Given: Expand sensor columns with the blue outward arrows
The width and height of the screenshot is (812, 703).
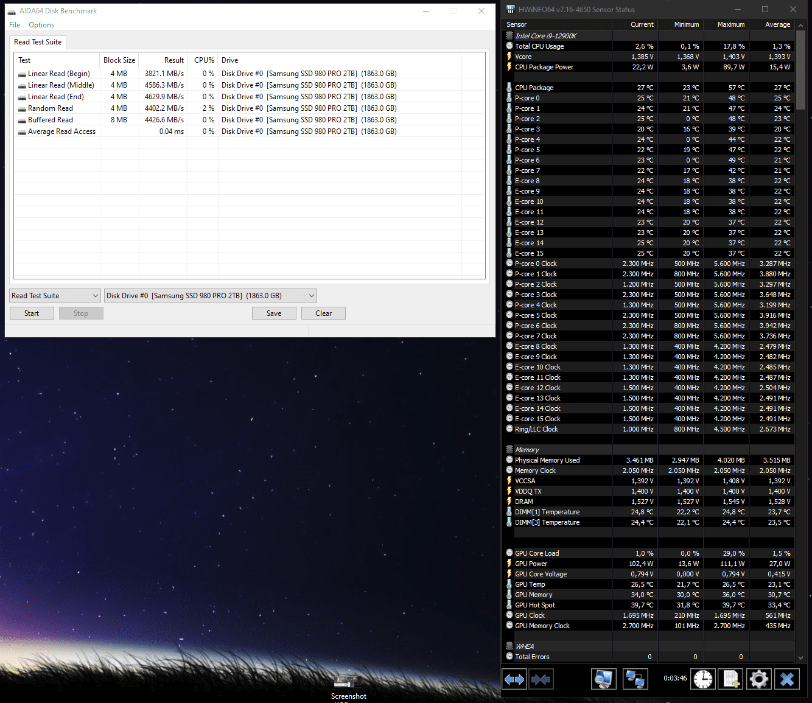Looking at the screenshot, I should tap(515, 679).
